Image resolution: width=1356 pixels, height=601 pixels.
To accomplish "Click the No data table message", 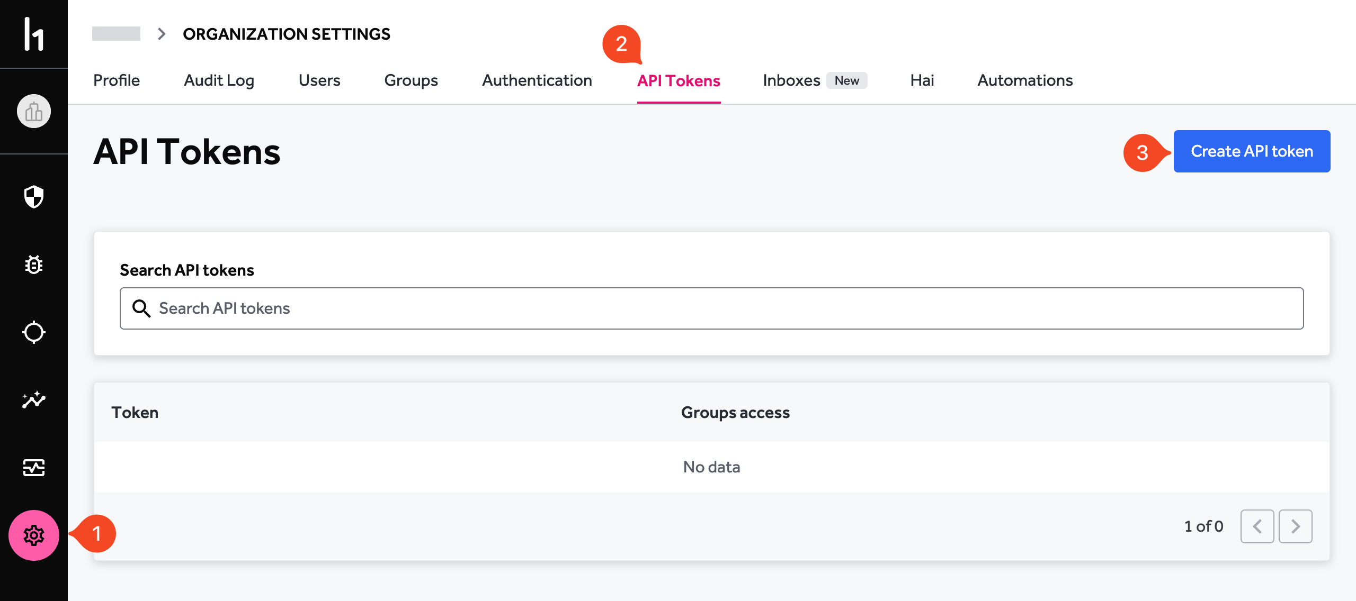I will 711,467.
